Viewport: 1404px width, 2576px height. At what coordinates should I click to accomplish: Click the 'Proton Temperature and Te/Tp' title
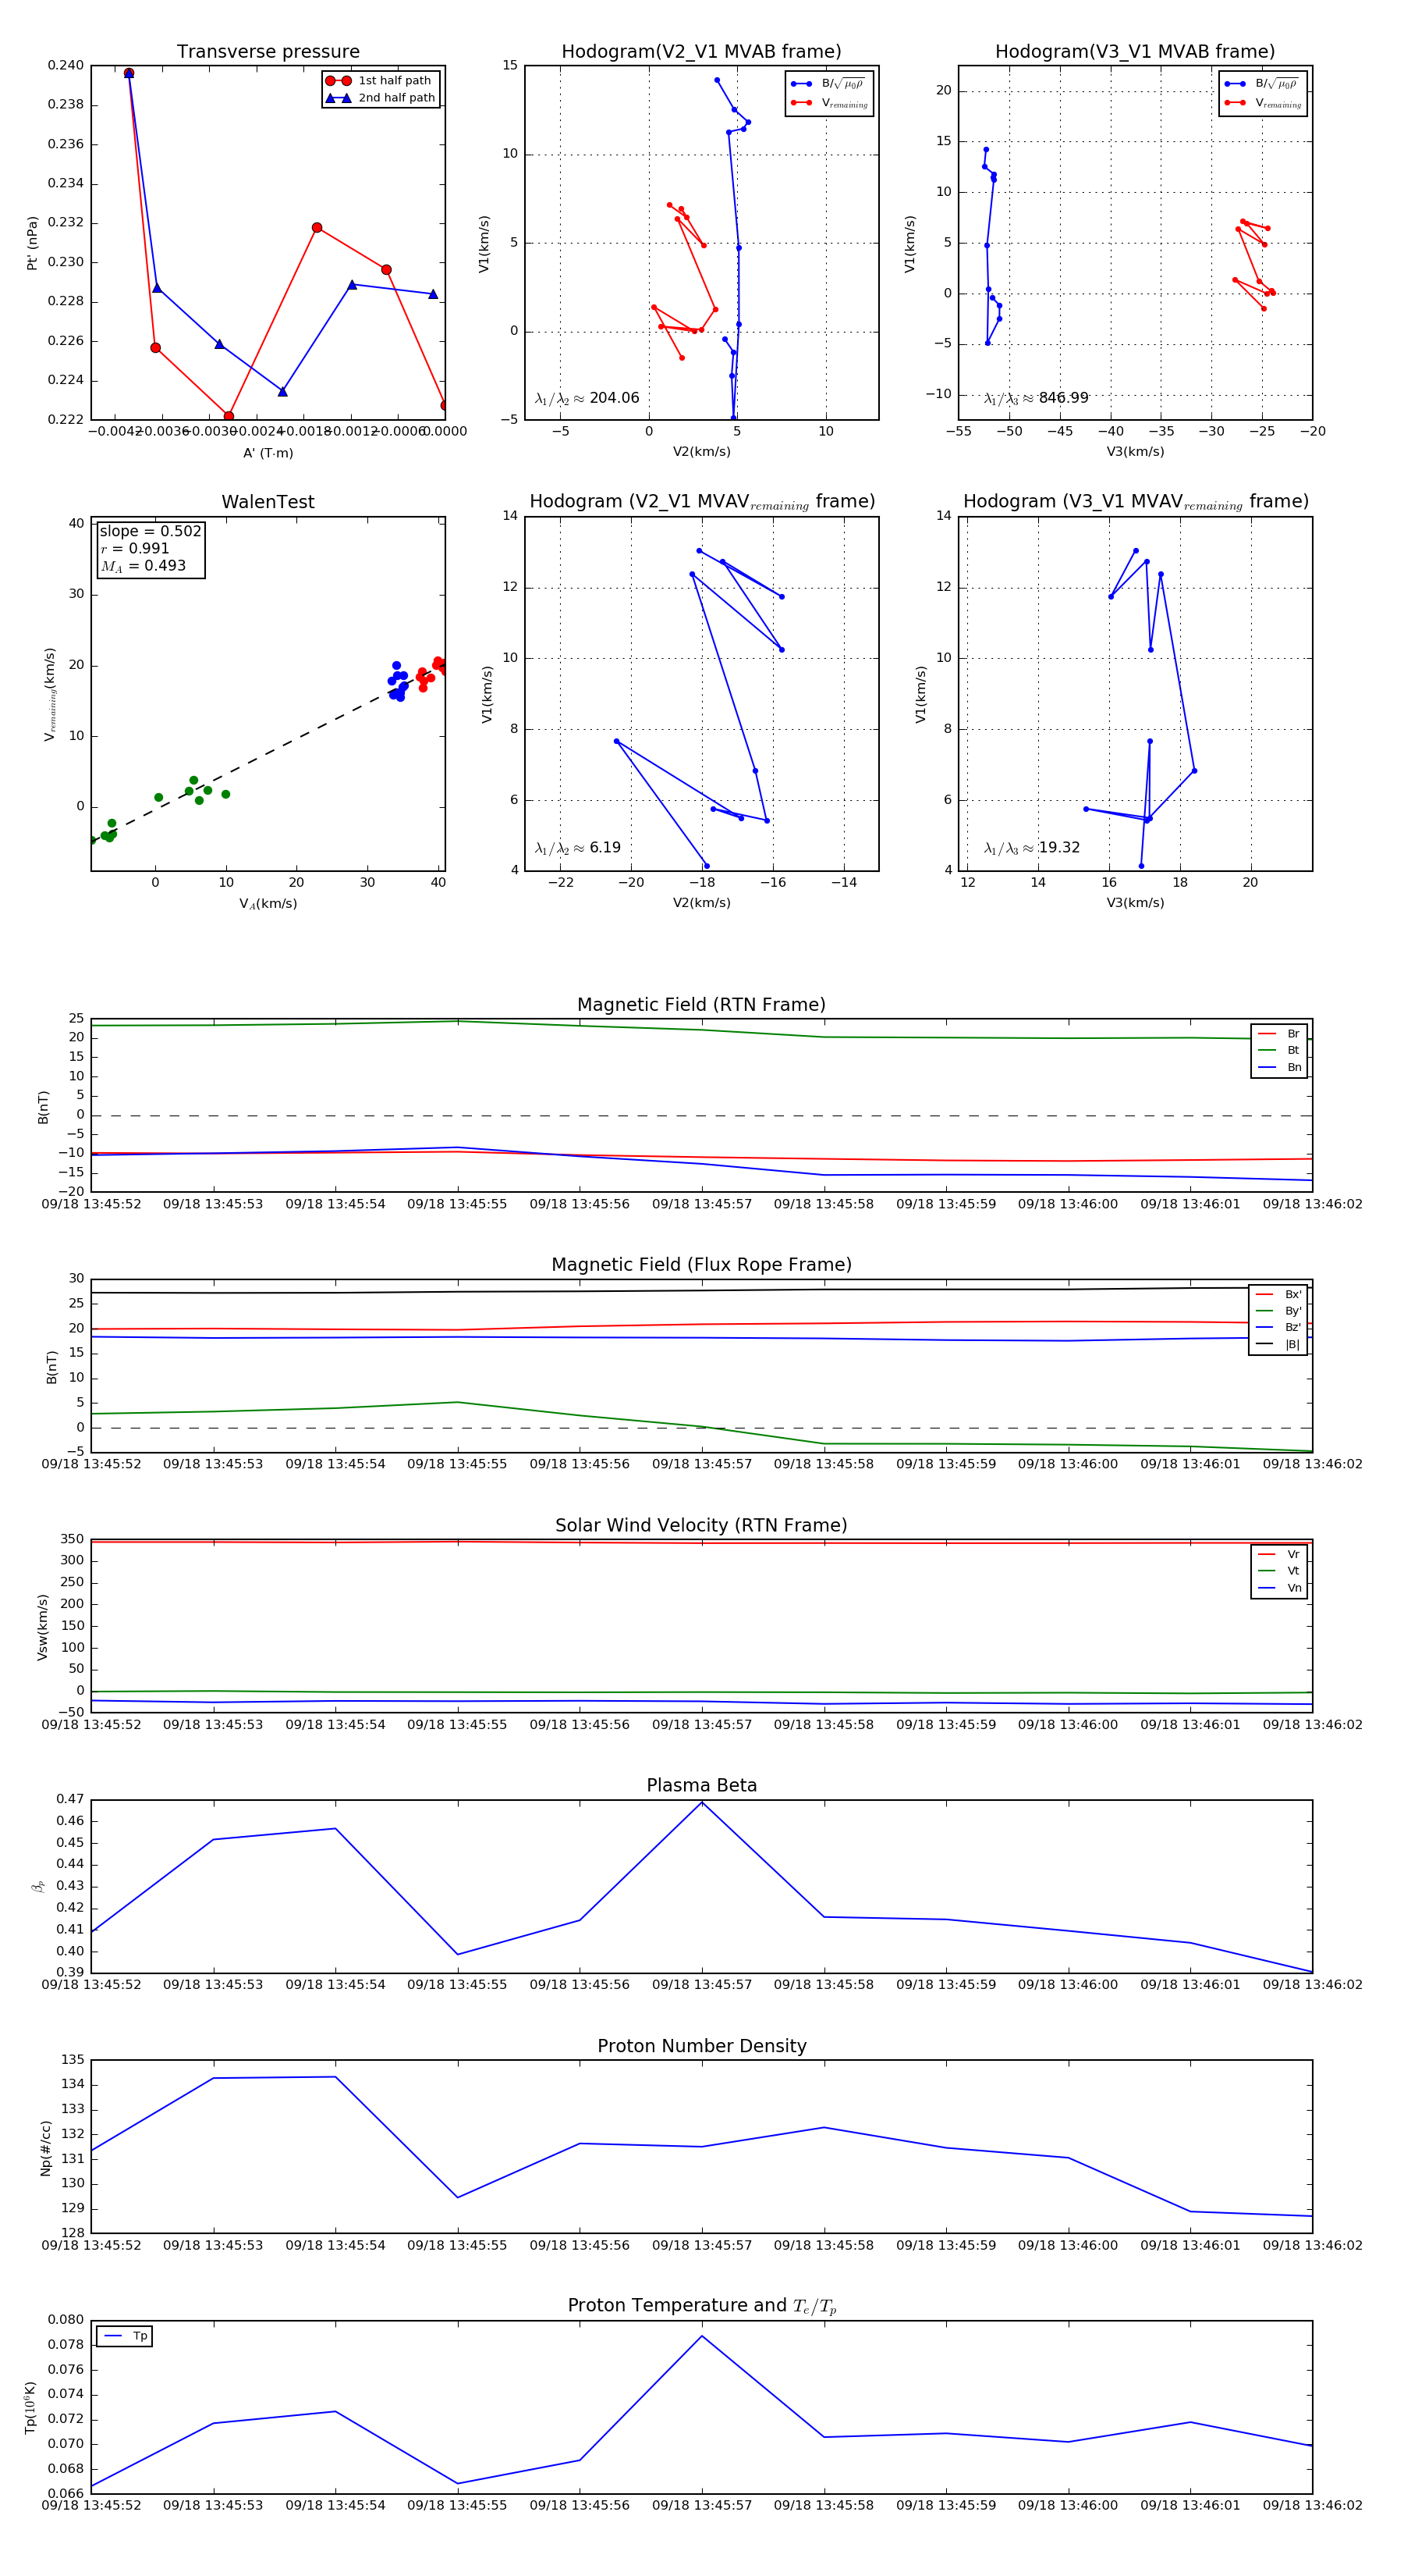[701, 2306]
